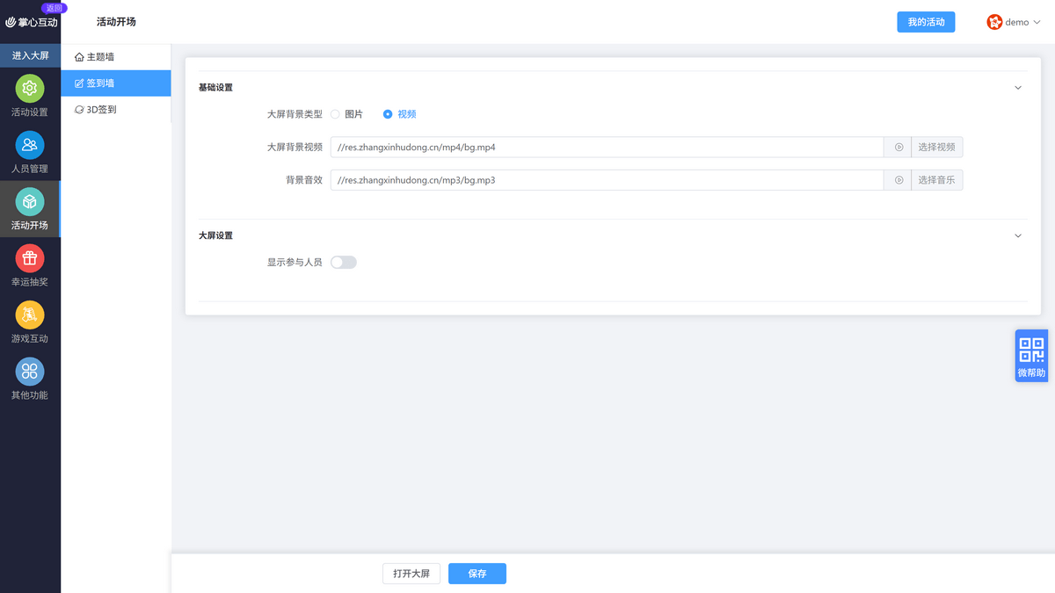Viewport: 1055px width, 593px height.
Task: Click the 活动开场 page title
Action: click(x=116, y=22)
